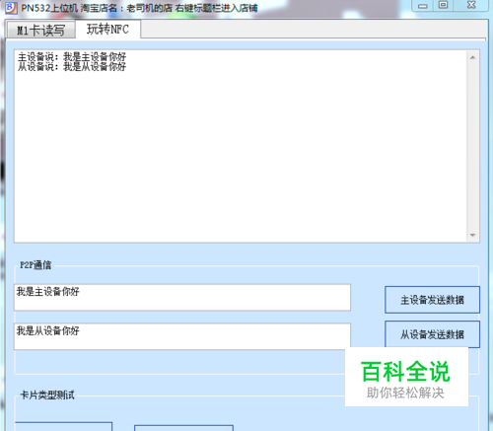493x431 pixels.
Task: Click the 卡片类型测试 group label
Action: (x=47, y=395)
